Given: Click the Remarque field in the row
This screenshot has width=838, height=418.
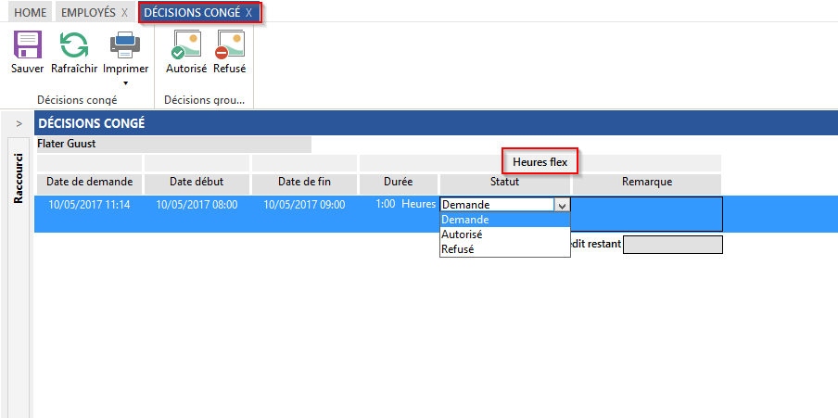Looking at the screenshot, I should click(x=646, y=213).
